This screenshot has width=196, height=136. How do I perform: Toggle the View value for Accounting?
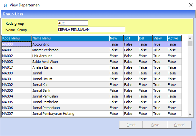159,44
